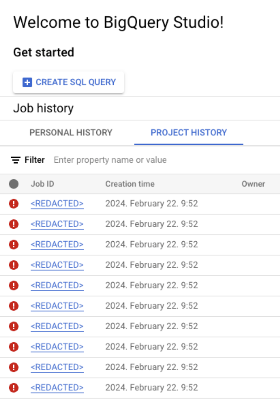Open the Job ID link in the second row
This screenshot has height=404, width=280.
coord(57,224)
